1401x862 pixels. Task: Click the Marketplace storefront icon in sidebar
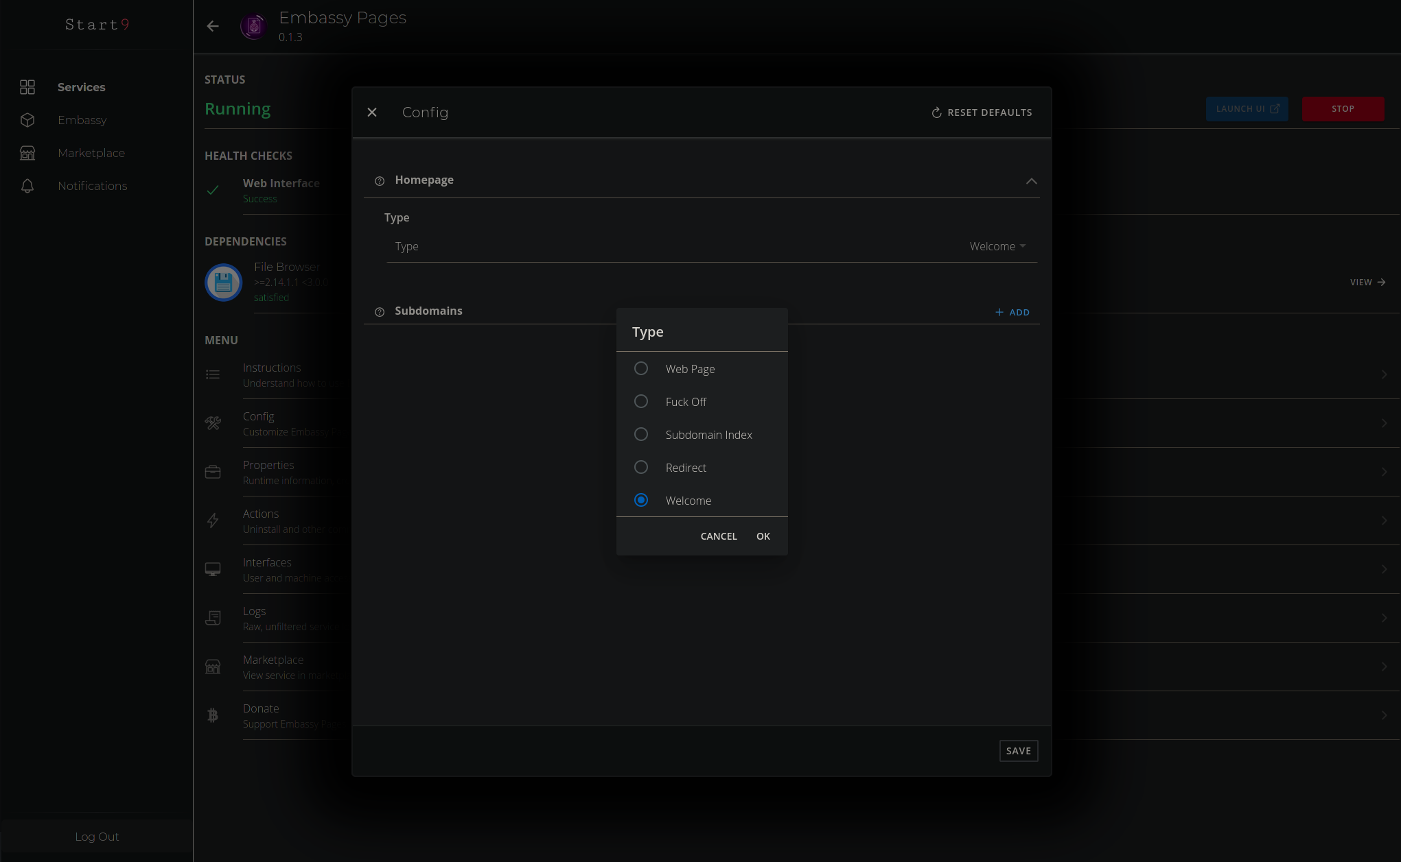click(27, 153)
